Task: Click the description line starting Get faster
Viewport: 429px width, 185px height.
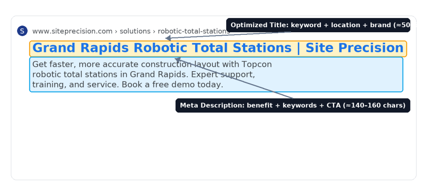Action: [x=152, y=64]
